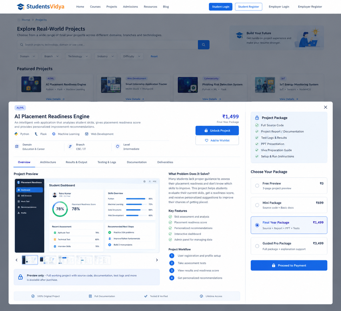Image resolution: width=341 pixels, height=311 pixels.
Task: Click workflow step 1 circle icon
Action: (x=172, y=256)
